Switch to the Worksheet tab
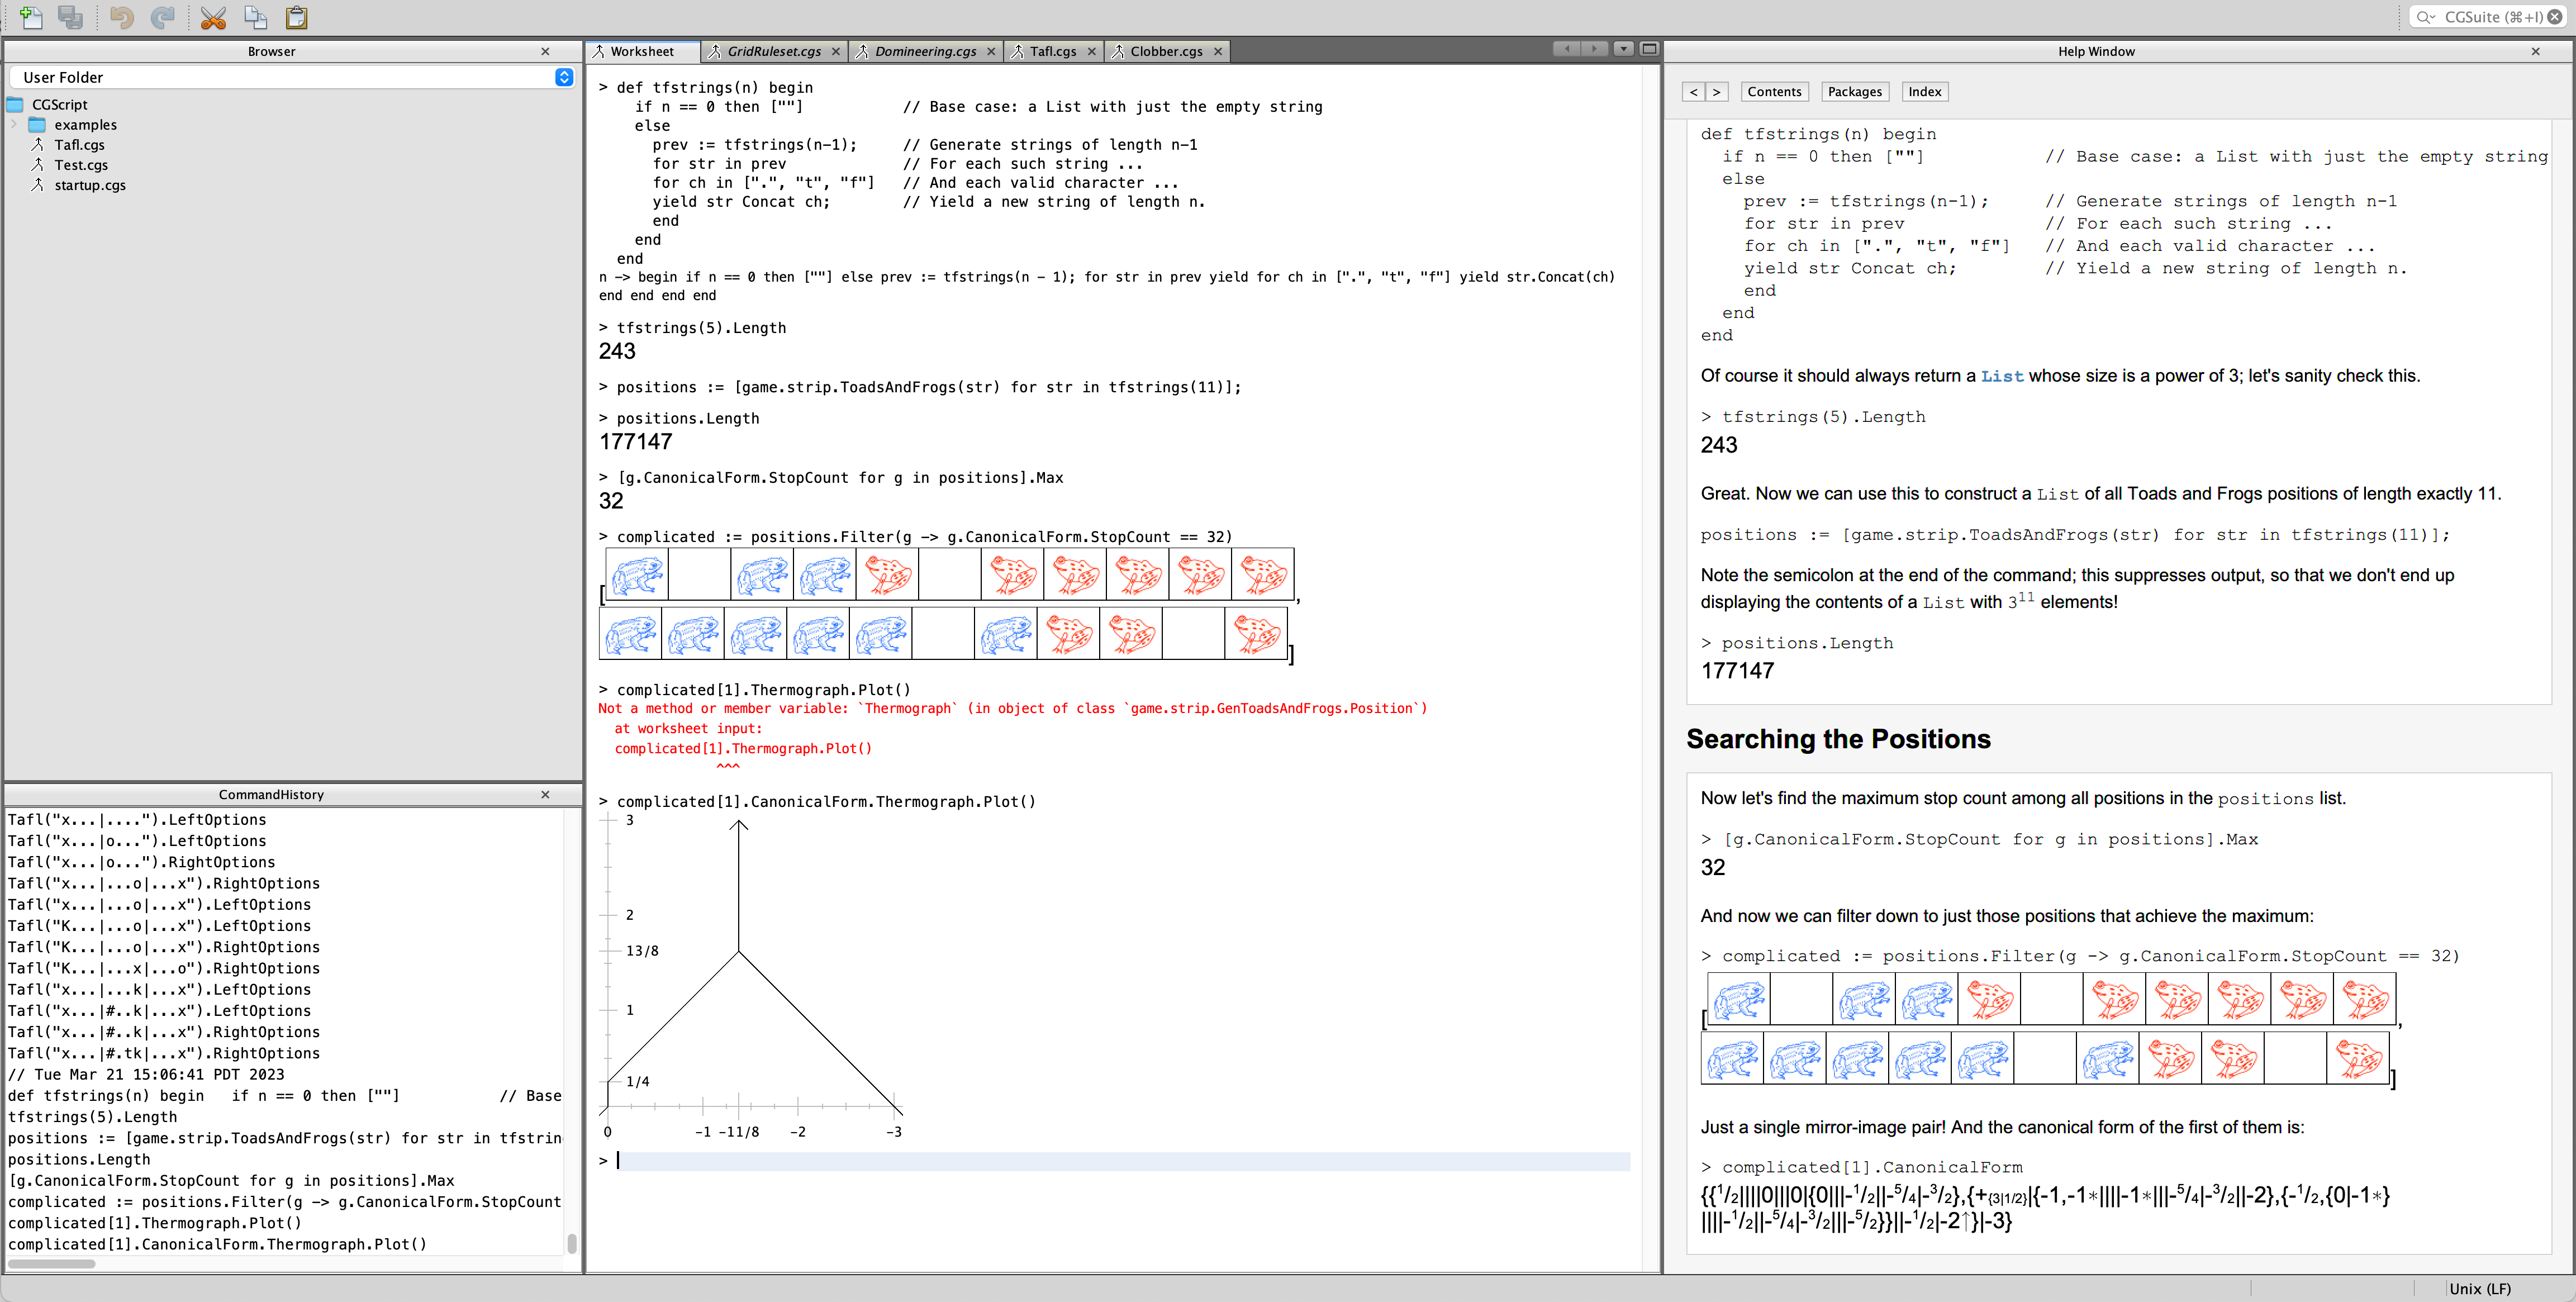 (641, 51)
